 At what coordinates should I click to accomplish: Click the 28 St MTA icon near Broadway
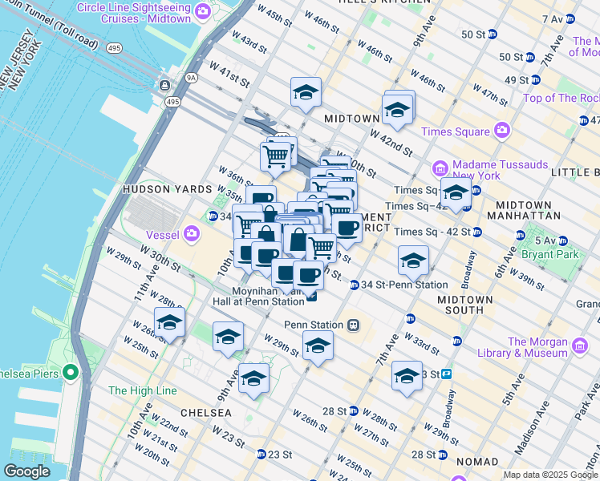click(443, 455)
